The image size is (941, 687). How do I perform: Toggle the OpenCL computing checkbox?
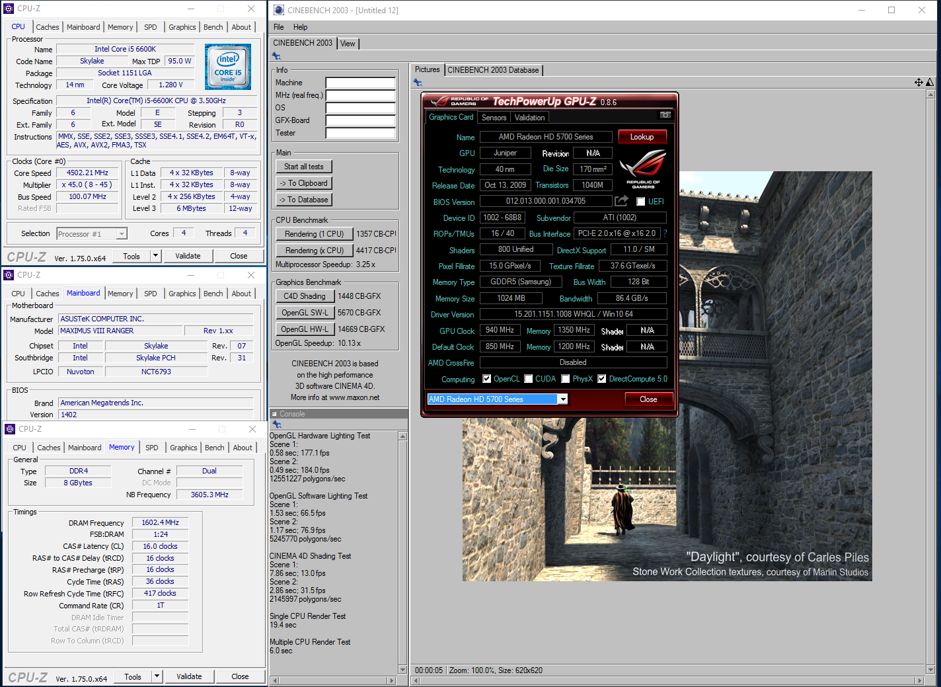pyautogui.click(x=487, y=379)
